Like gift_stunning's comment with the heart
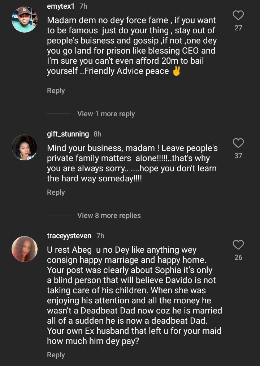Screen dimensions: 260x366 pyautogui.click(x=238, y=143)
